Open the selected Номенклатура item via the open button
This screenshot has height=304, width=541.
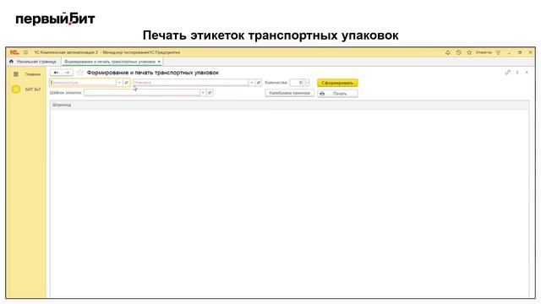[x=126, y=83]
